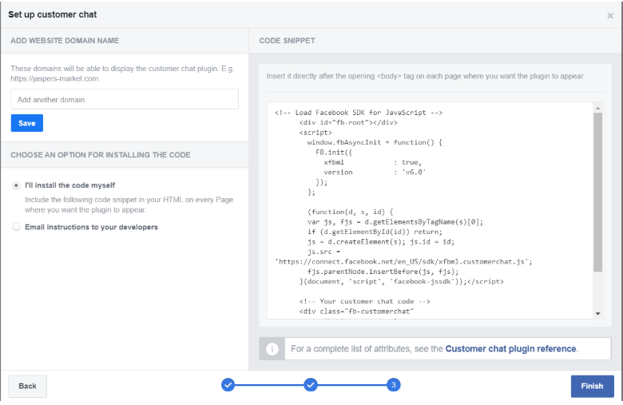The height and width of the screenshot is (405, 623).
Task: Click the These domains description text
Action: 122,73
